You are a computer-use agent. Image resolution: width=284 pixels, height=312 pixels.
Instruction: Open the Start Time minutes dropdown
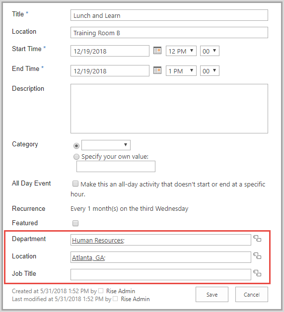pos(210,51)
